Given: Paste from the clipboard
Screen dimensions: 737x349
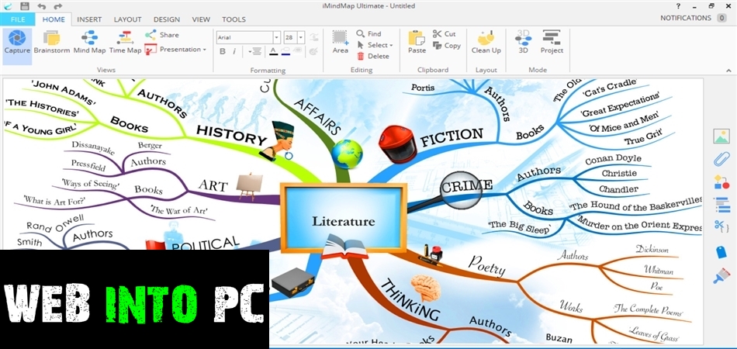Looking at the screenshot, I should (417, 42).
